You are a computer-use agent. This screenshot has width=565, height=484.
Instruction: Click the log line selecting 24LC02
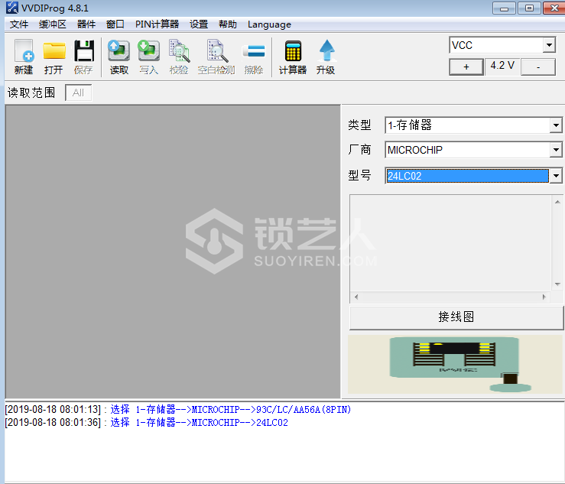[147, 422]
